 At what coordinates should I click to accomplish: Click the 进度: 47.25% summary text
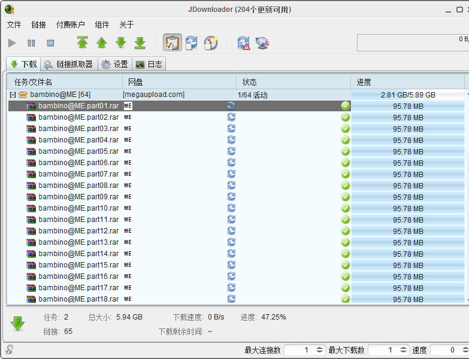point(263,317)
